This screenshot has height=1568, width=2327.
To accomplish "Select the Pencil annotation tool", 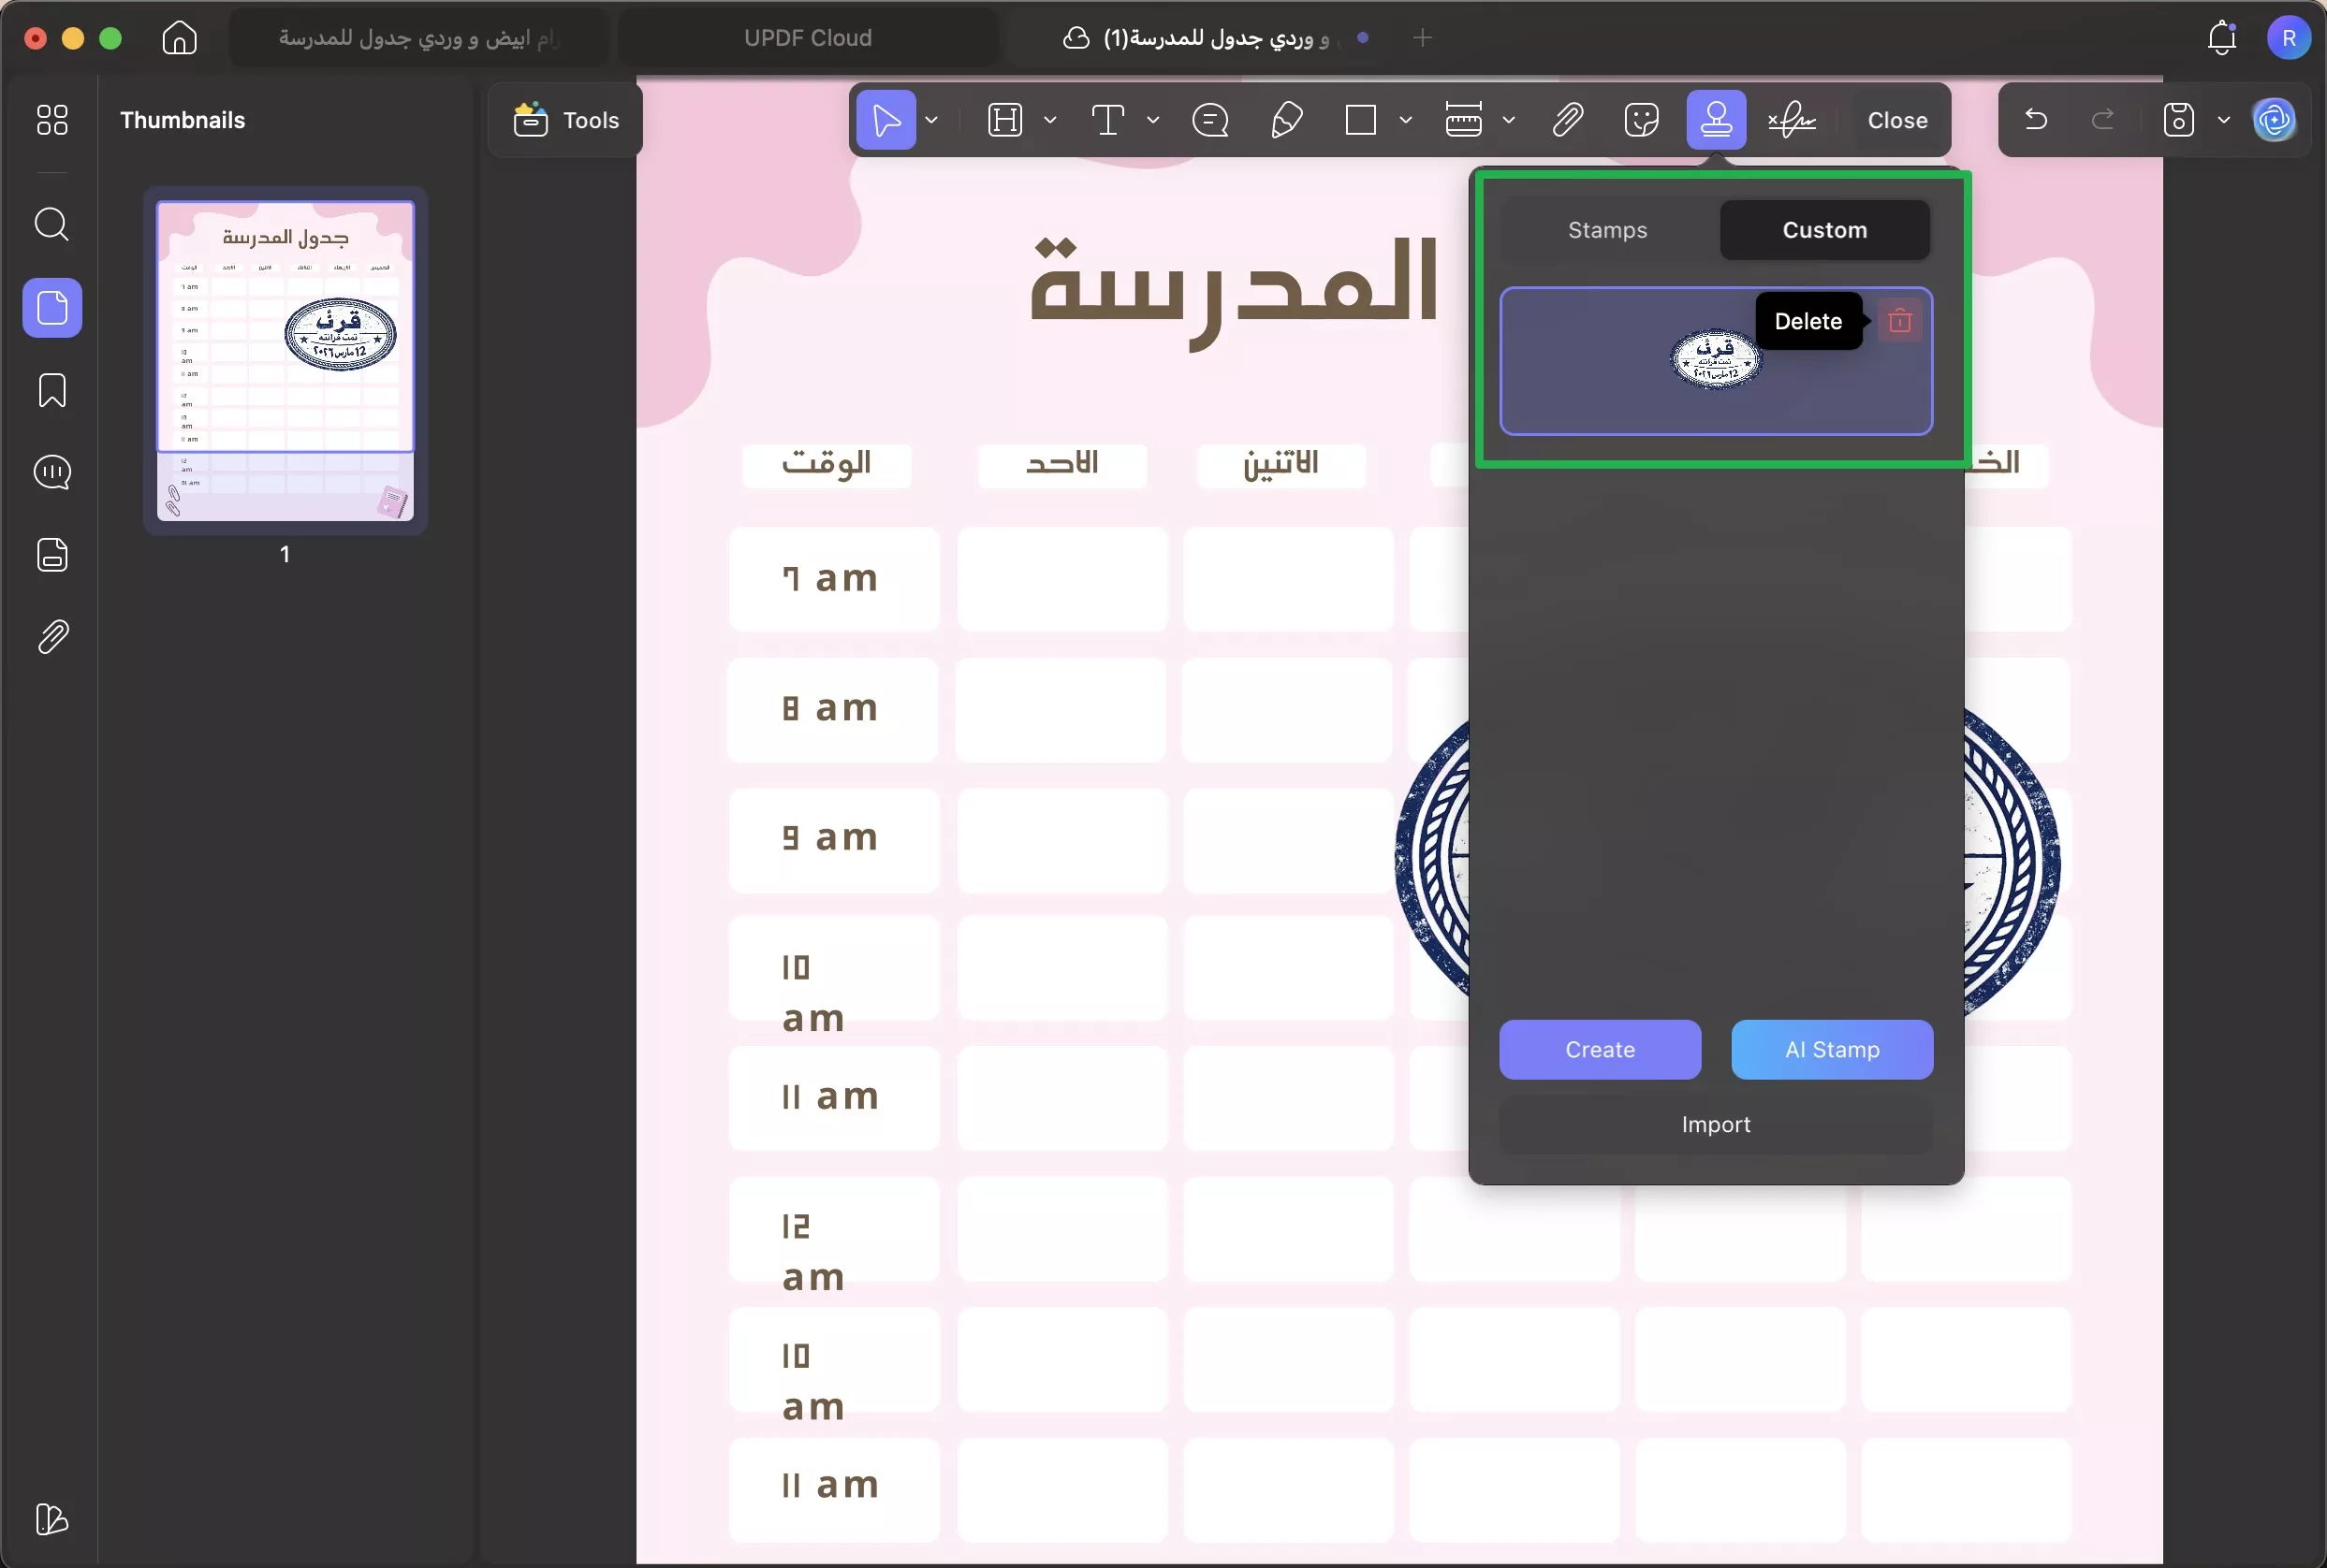I will (1286, 120).
